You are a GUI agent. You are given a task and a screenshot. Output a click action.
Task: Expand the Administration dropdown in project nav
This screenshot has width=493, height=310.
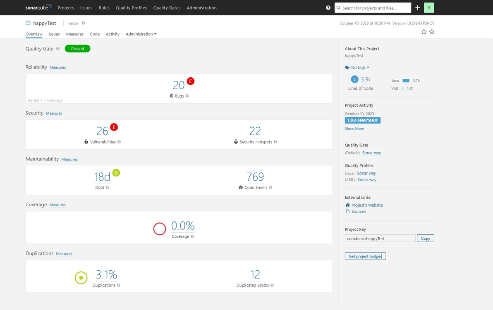(x=141, y=34)
